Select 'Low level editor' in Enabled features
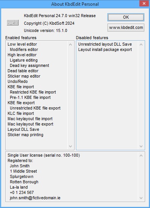The image size is (150, 208). (22, 44)
